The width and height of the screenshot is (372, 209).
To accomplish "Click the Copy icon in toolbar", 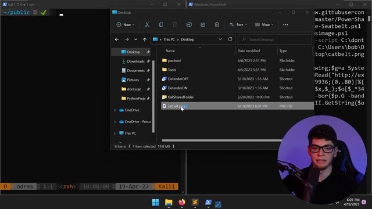I will tap(161, 24).
